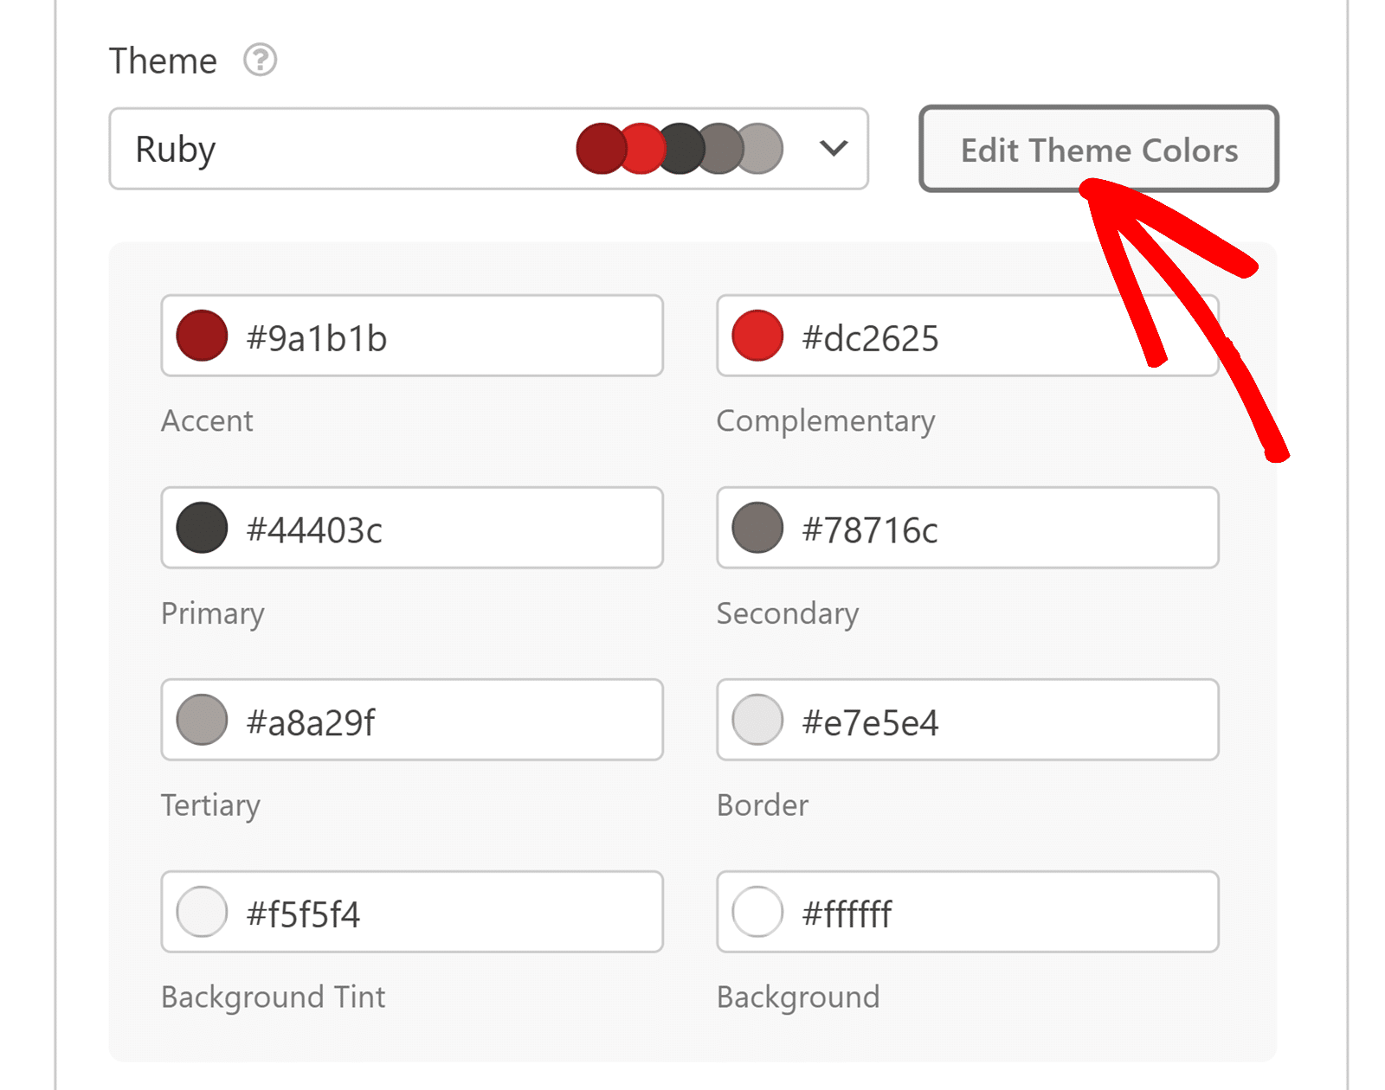Open the Theme help tooltip

pos(260,60)
